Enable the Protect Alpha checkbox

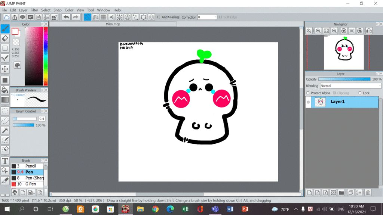[308, 93]
